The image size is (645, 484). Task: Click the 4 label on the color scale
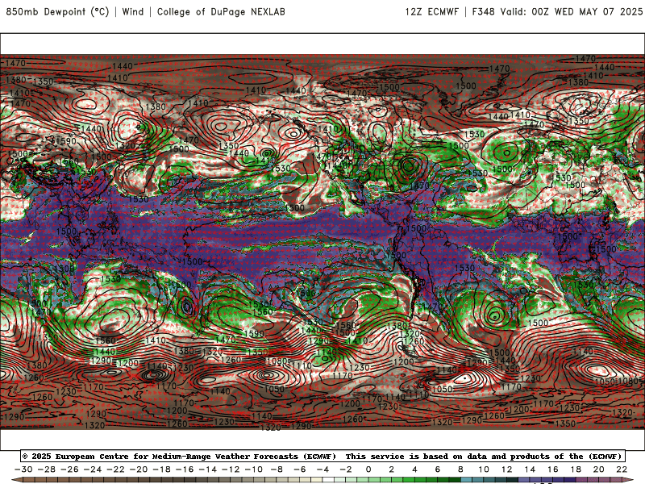tap(414, 469)
